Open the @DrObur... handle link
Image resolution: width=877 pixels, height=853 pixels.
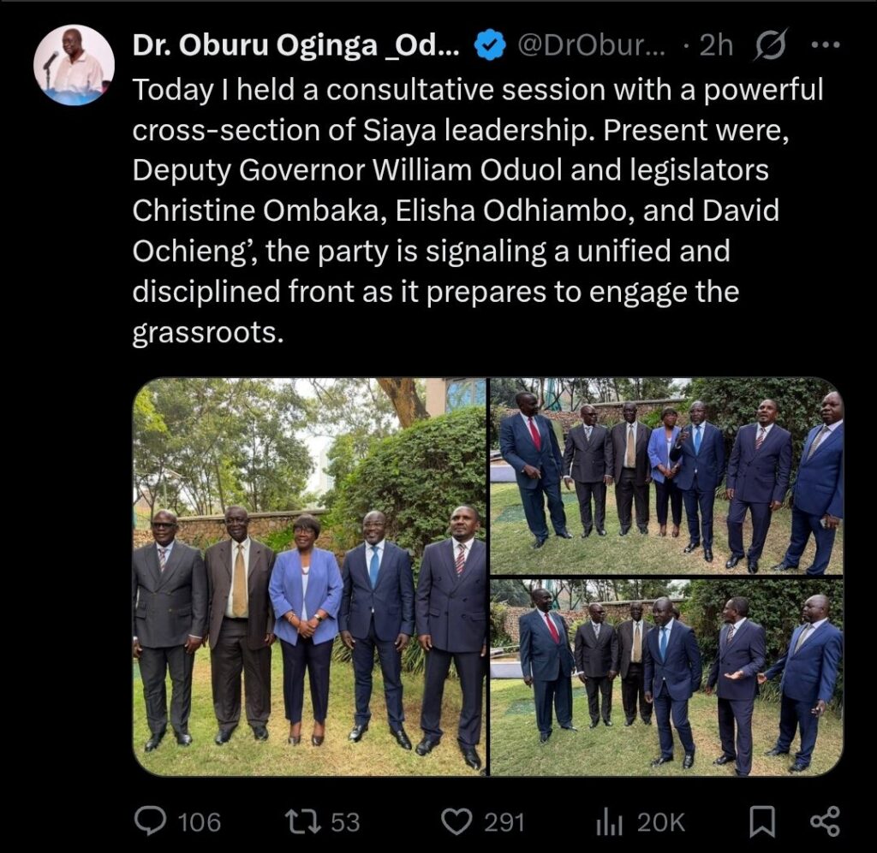tap(592, 47)
